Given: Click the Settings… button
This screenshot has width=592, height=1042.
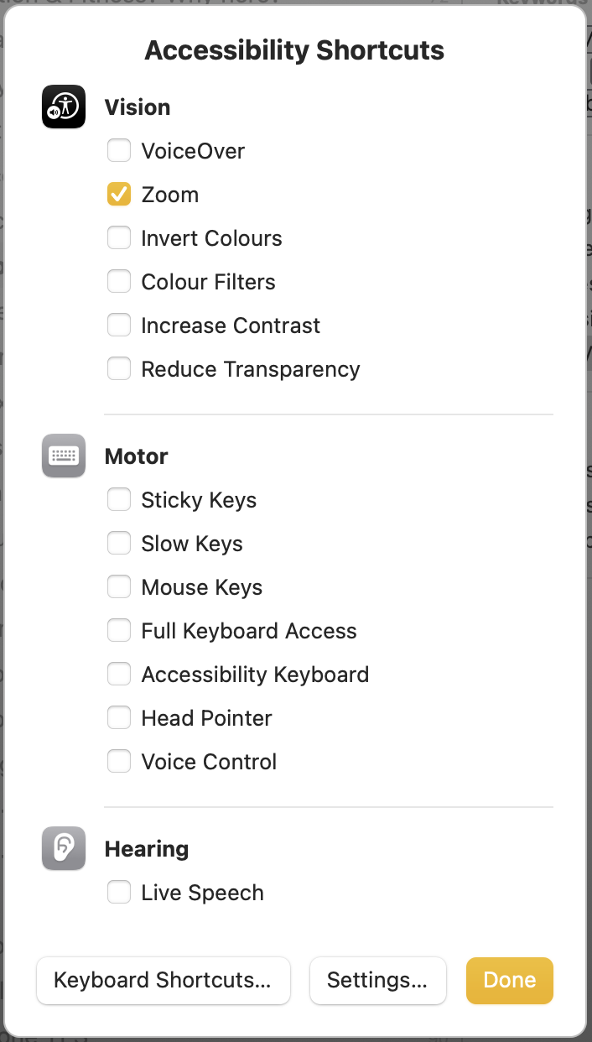Looking at the screenshot, I should click(x=377, y=981).
